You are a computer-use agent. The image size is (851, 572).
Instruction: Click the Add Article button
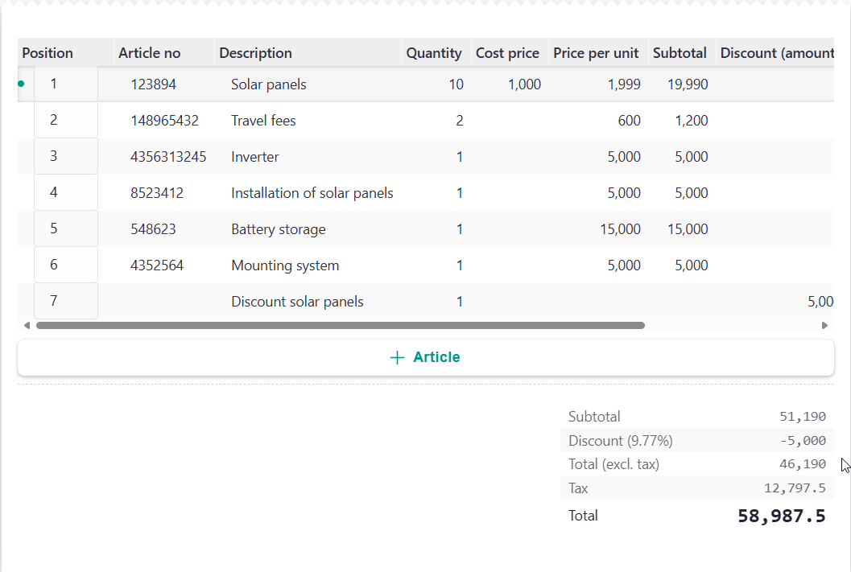click(x=425, y=357)
